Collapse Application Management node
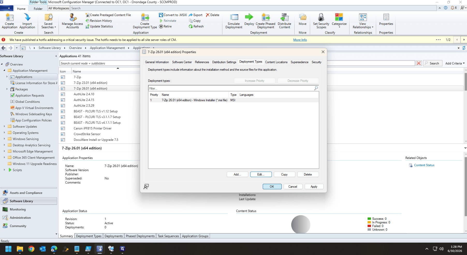The image size is (467, 255). pyautogui.click(x=4, y=70)
